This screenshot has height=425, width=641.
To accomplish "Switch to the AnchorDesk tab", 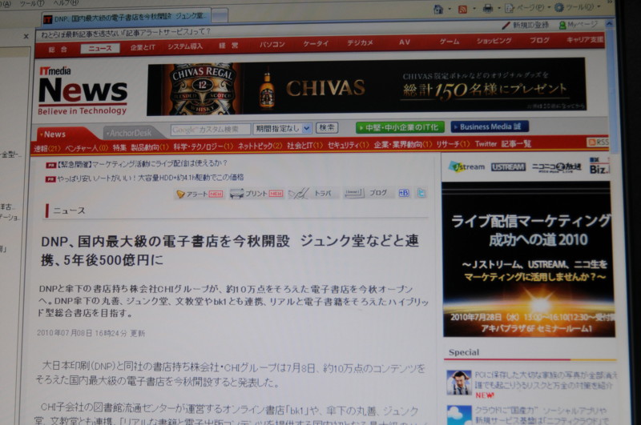I will (x=129, y=133).
